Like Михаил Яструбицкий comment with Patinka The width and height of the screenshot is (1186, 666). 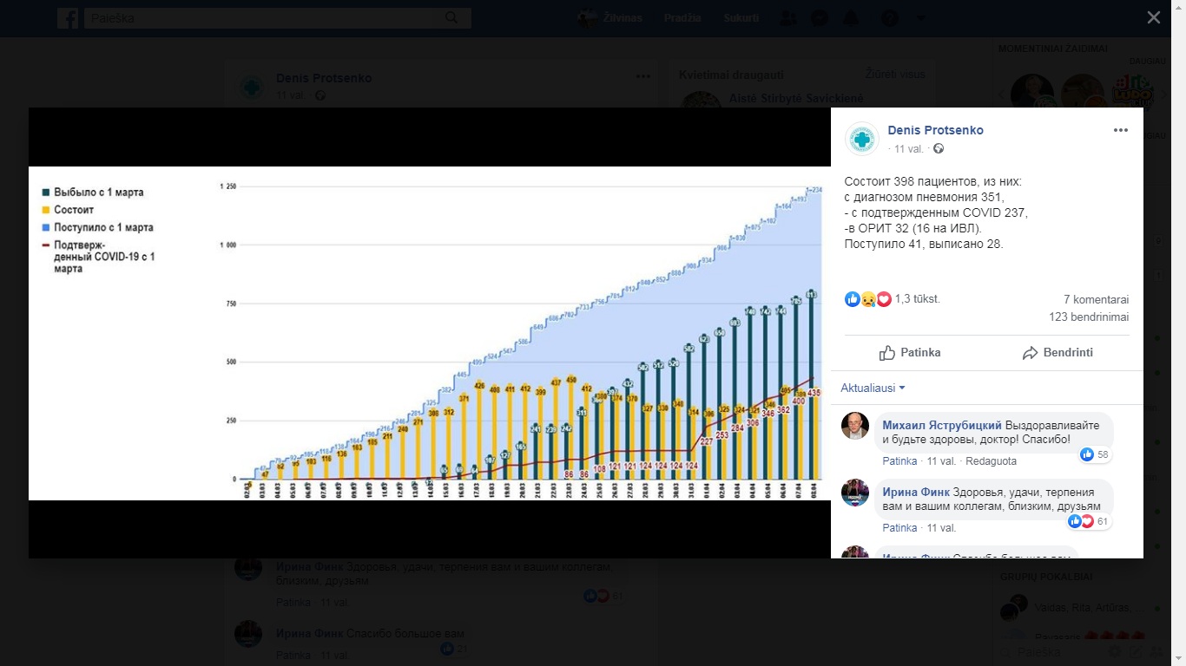pos(899,461)
